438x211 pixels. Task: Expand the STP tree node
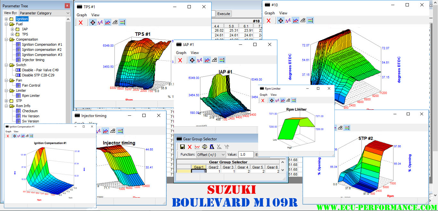click(6, 101)
